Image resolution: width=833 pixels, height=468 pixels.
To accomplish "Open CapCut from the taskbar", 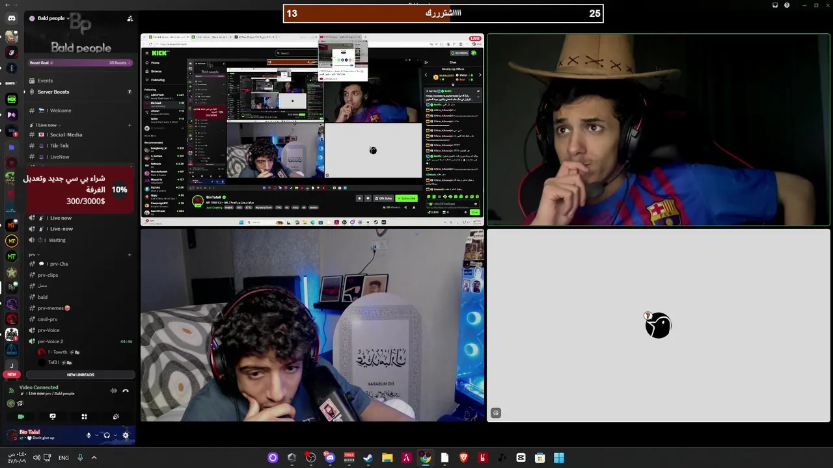I will point(521,458).
